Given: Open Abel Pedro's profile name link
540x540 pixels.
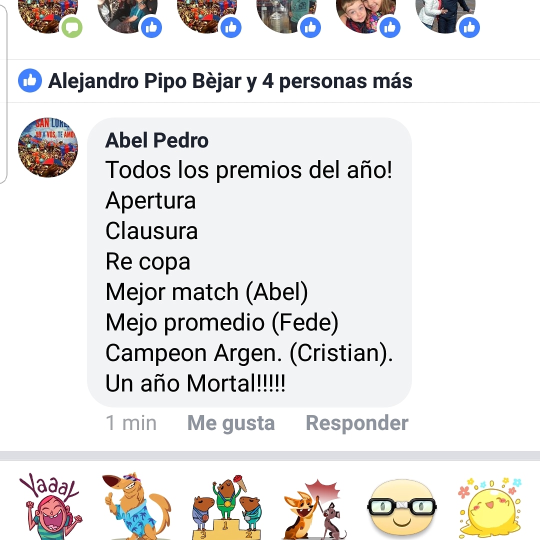Looking at the screenshot, I should pyautogui.click(x=156, y=140).
